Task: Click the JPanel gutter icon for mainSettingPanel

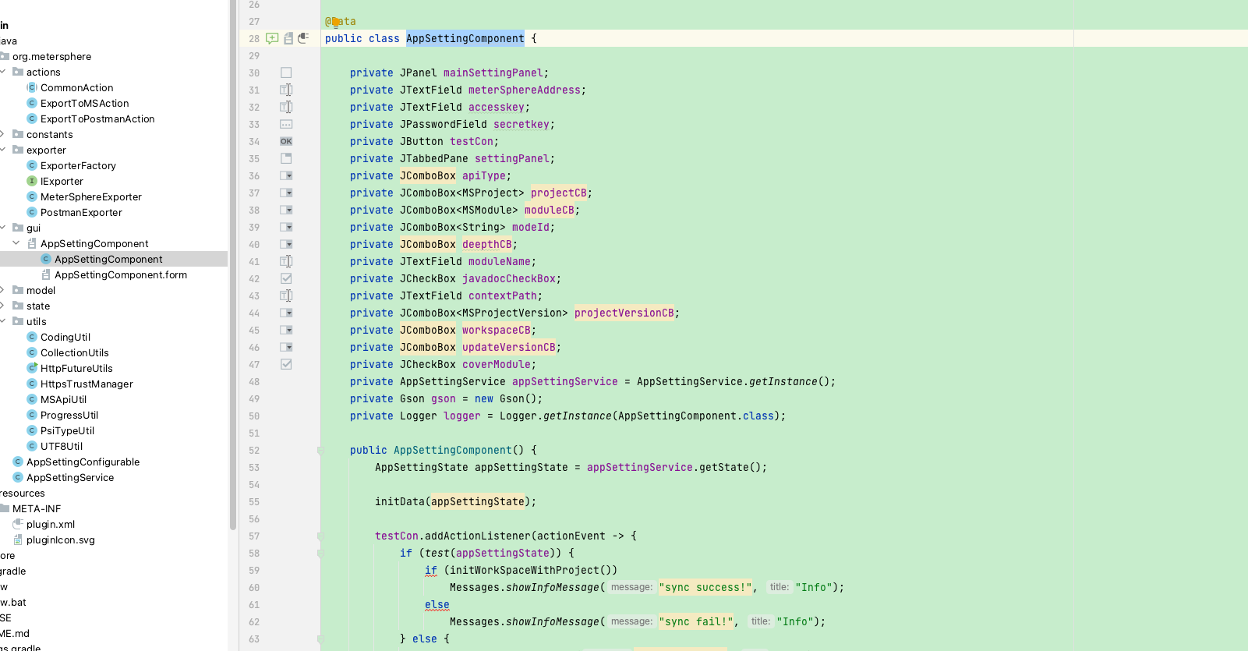Action: (x=286, y=73)
